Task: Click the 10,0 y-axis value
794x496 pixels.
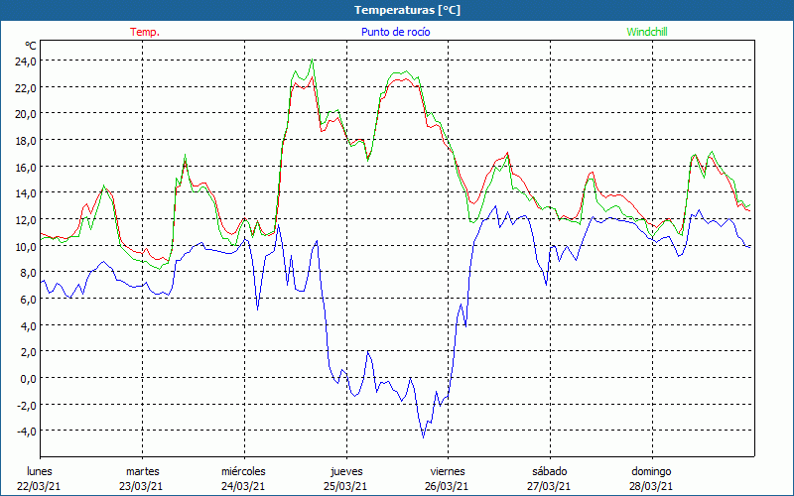Action: [x=25, y=246]
